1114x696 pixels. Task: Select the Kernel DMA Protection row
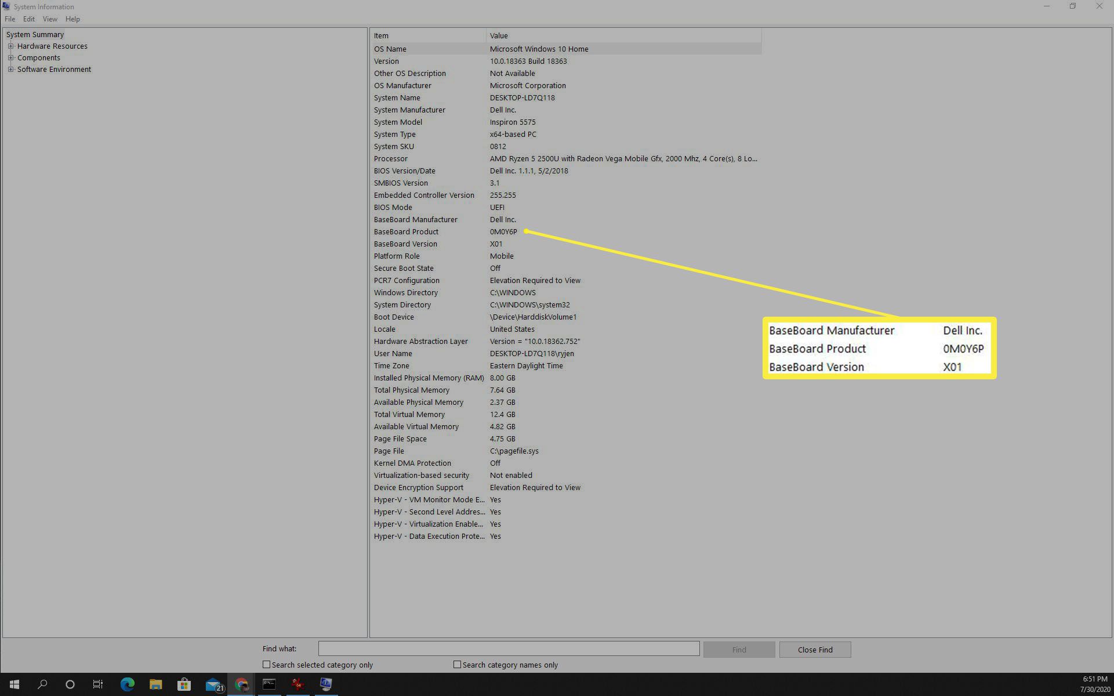pyautogui.click(x=566, y=463)
